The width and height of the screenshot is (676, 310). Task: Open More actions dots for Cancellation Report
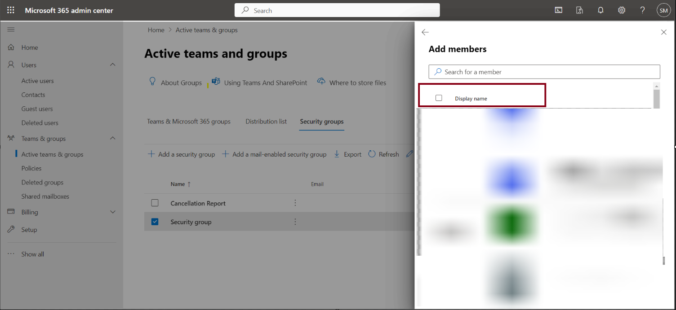[x=295, y=203]
